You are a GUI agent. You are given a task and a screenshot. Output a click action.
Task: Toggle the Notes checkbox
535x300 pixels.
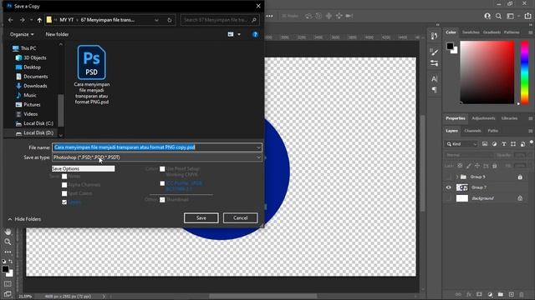tap(64, 176)
